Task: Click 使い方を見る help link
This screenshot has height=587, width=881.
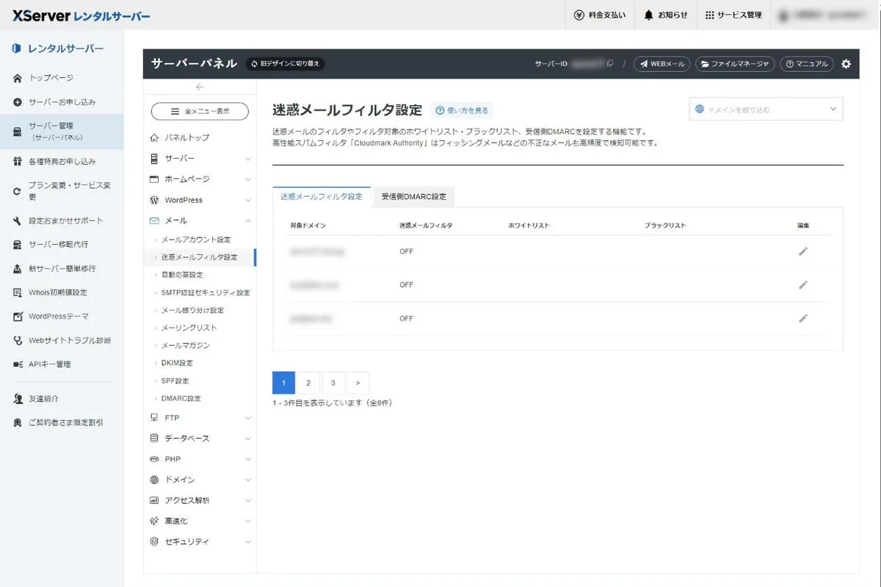Action: pyautogui.click(x=462, y=110)
